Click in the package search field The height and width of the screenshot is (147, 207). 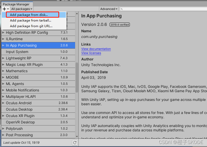164,9
